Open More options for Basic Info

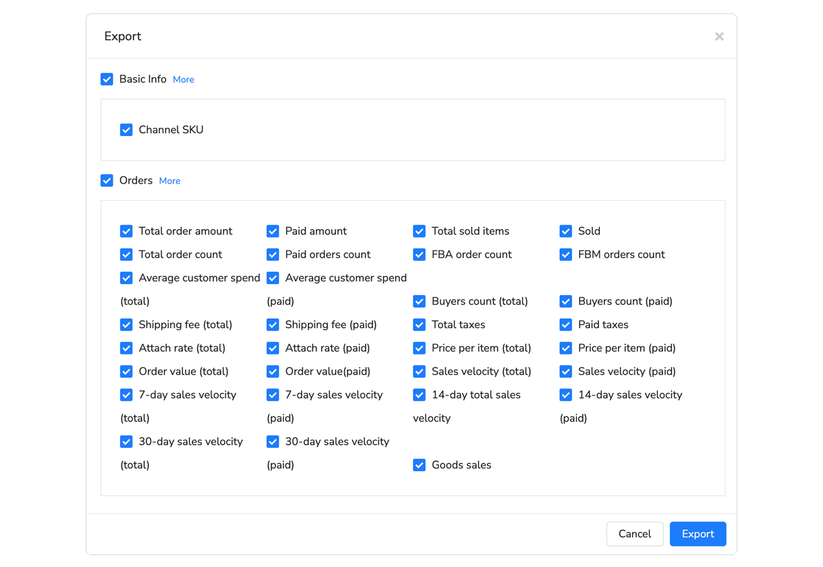point(183,79)
